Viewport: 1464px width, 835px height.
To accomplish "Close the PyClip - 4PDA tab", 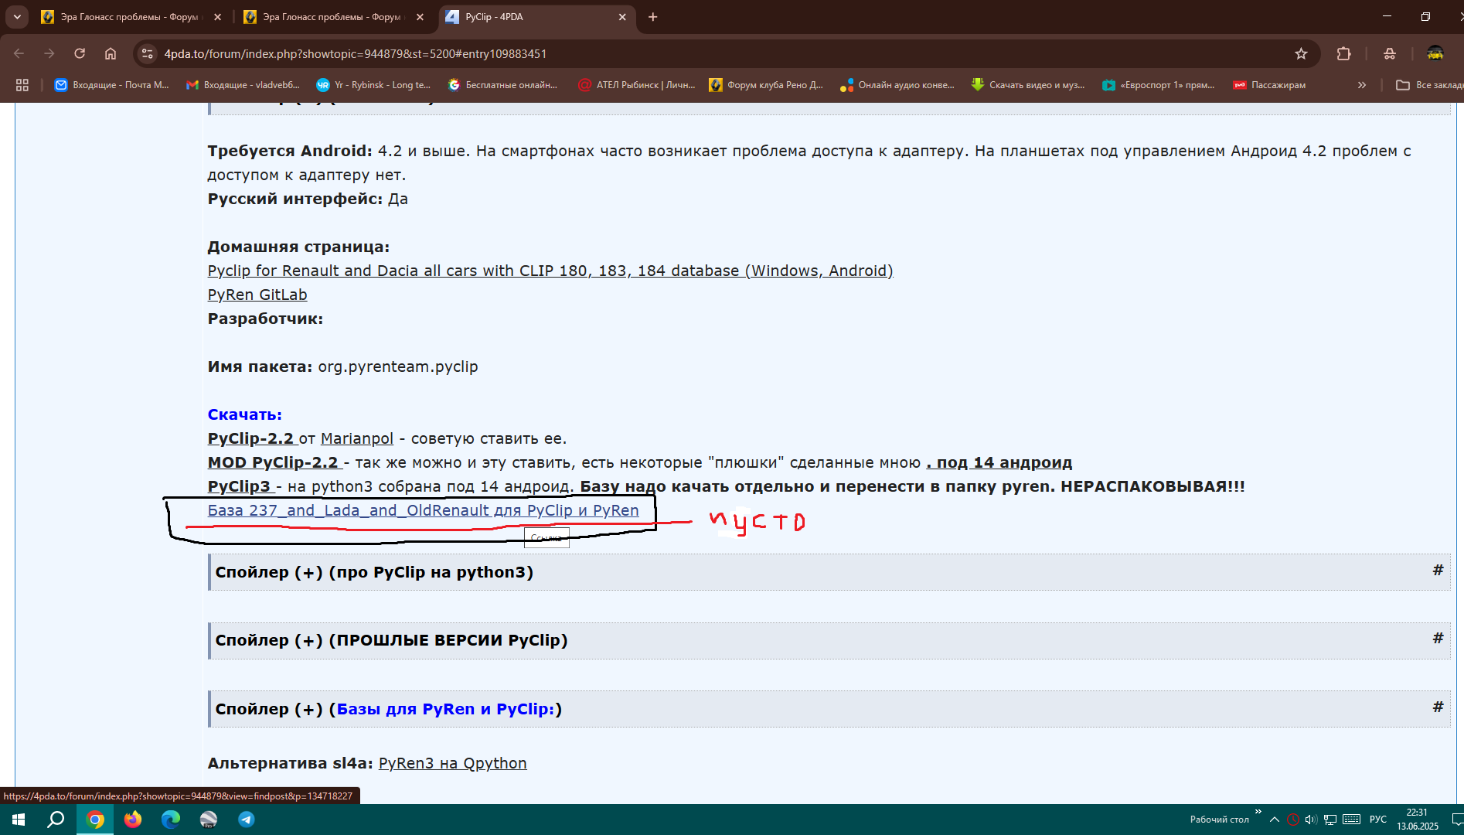I will 622,17.
